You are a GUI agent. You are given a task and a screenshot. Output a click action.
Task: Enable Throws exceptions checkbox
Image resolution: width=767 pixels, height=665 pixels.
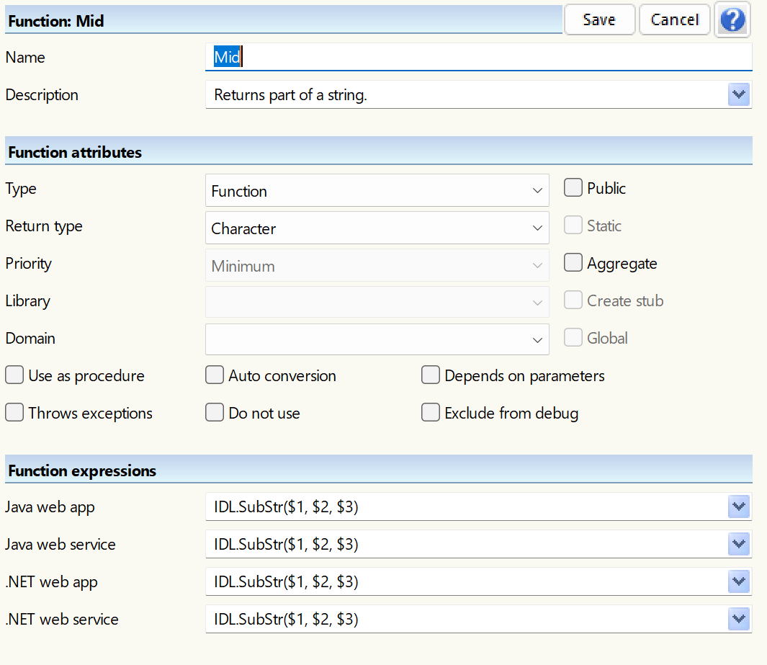(x=14, y=413)
